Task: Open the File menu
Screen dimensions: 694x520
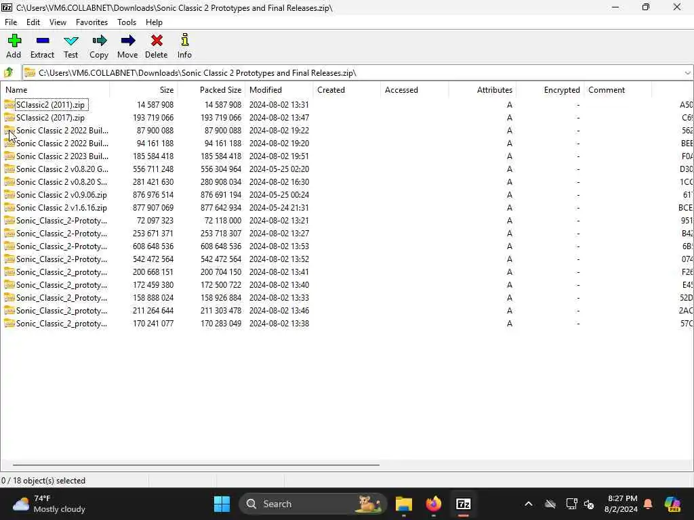Action: pyautogui.click(x=11, y=22)
